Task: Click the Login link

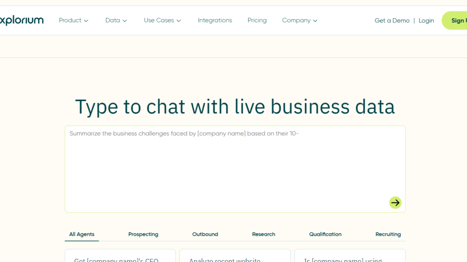Action: point(426,21)
